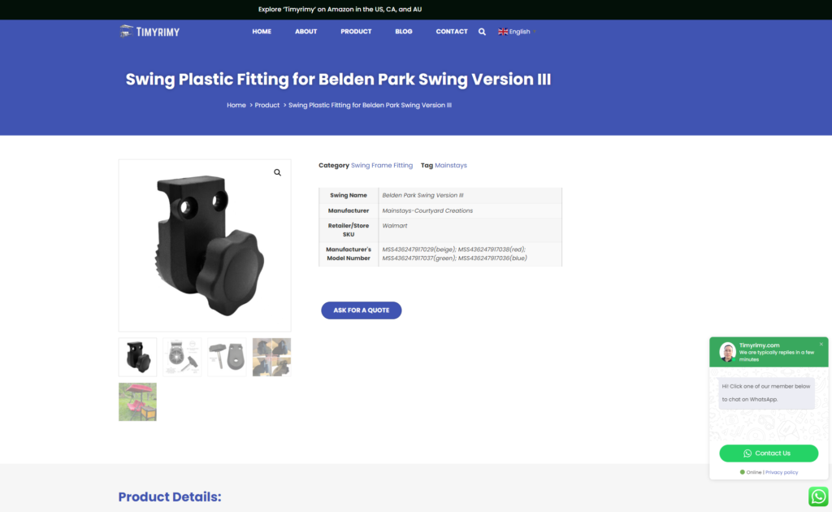The height and width of the screenshot is (512, 832).
Task: Click the green Contact Us WhatsApp button
Action: pyautogui.click(x=769, y=453)
